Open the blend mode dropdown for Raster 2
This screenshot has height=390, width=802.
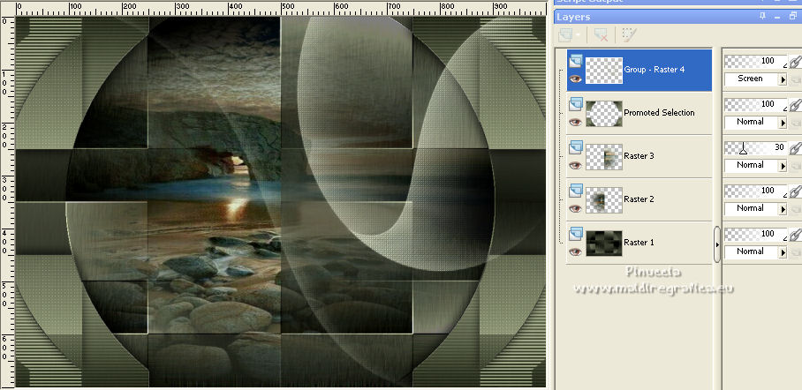click(755, 208)
